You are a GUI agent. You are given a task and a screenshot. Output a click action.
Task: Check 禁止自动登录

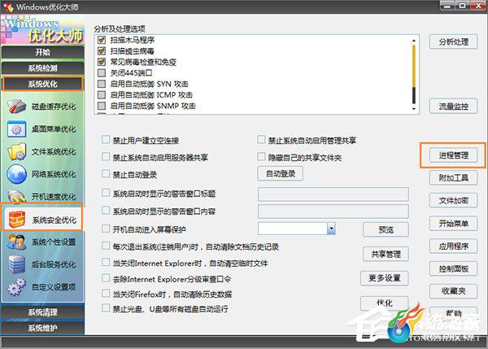point(106,174)
